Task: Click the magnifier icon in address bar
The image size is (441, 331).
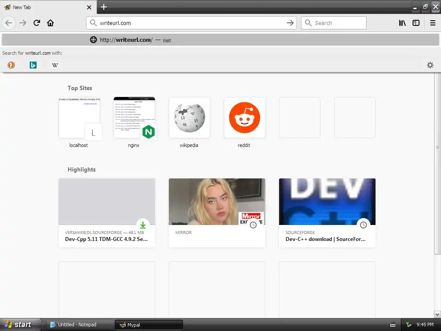Action: click(x=93, y=23)
